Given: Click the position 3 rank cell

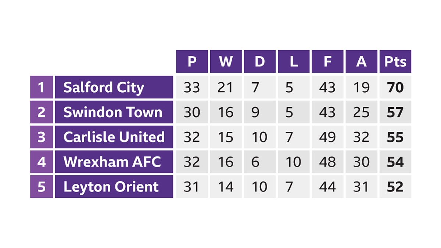Looking at the screenshot, I should tap(42, 137).
